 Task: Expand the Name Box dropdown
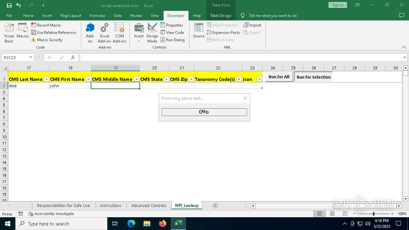[x=31, y=57]
